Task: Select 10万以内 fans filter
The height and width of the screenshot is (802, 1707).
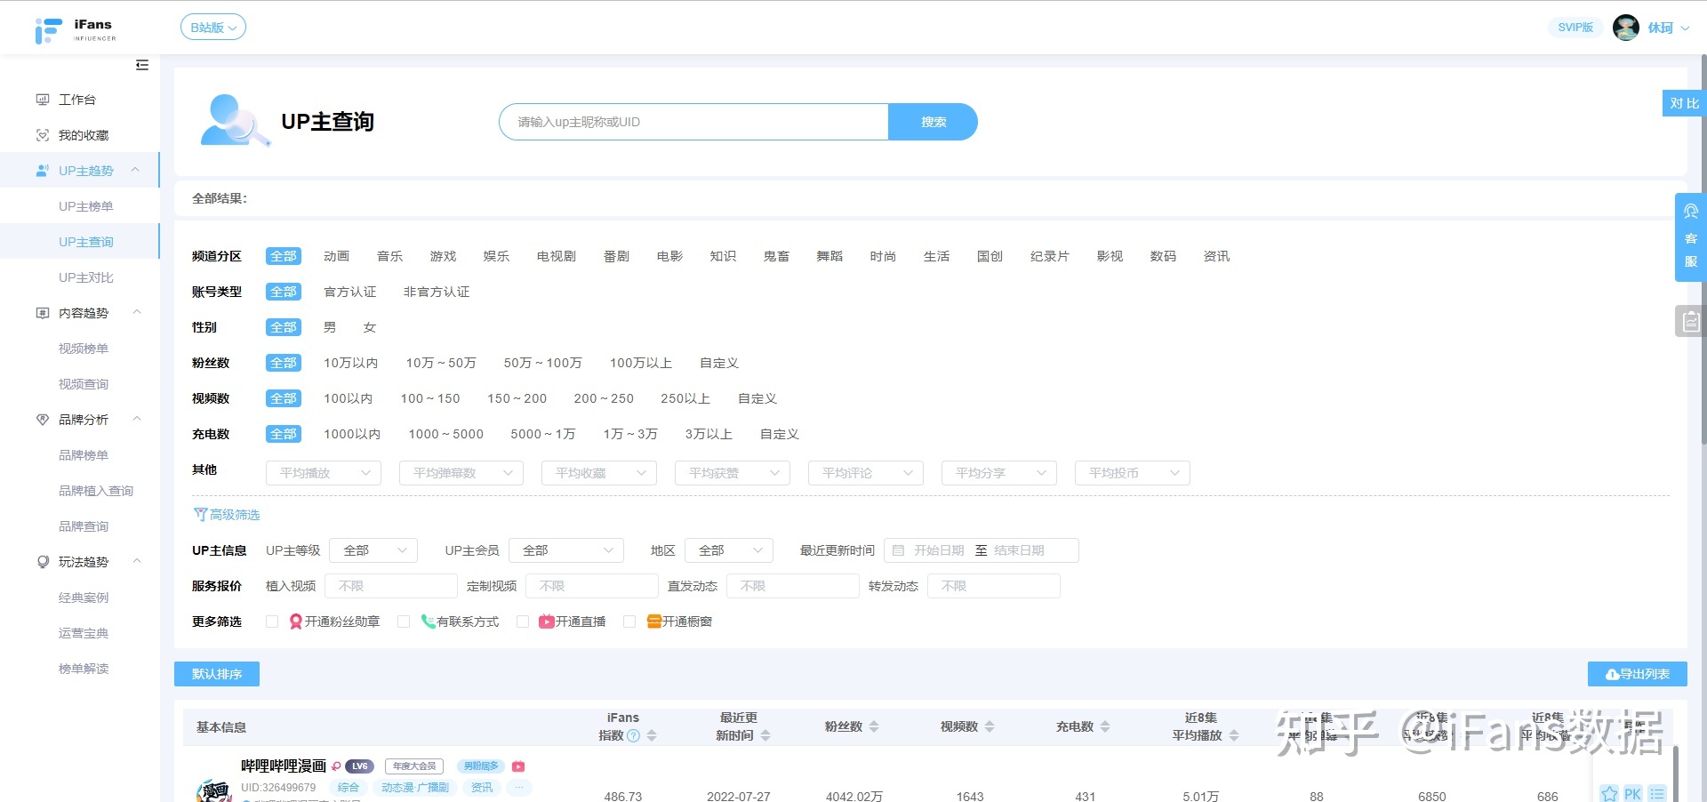Action: [x=350, y=363]
